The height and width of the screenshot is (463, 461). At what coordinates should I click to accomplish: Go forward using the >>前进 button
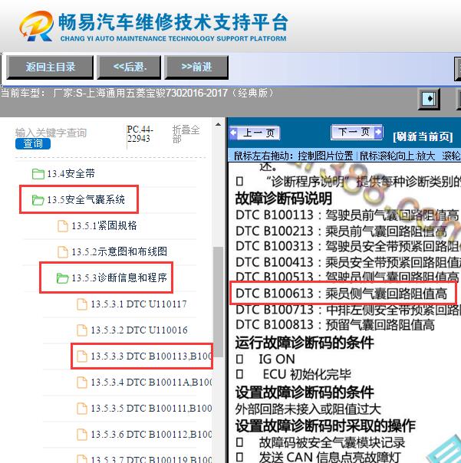coord(196,67)
